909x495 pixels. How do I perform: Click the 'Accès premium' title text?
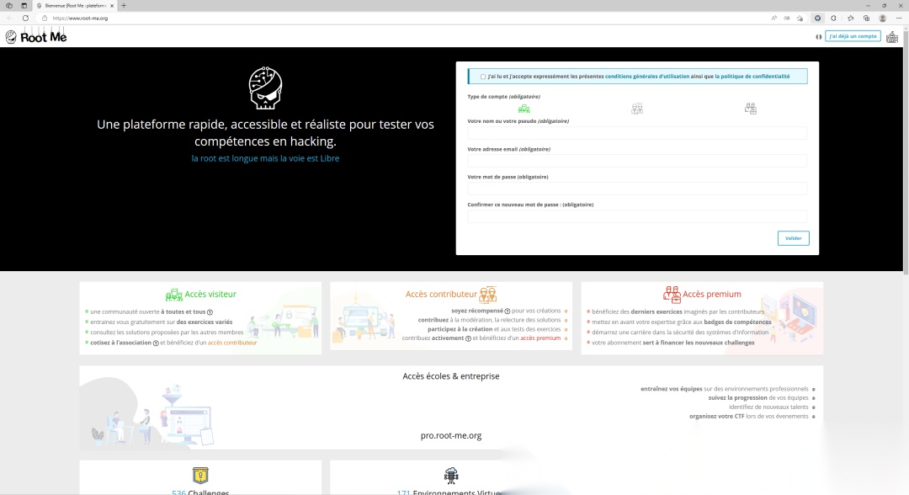(x=712, y=294)
